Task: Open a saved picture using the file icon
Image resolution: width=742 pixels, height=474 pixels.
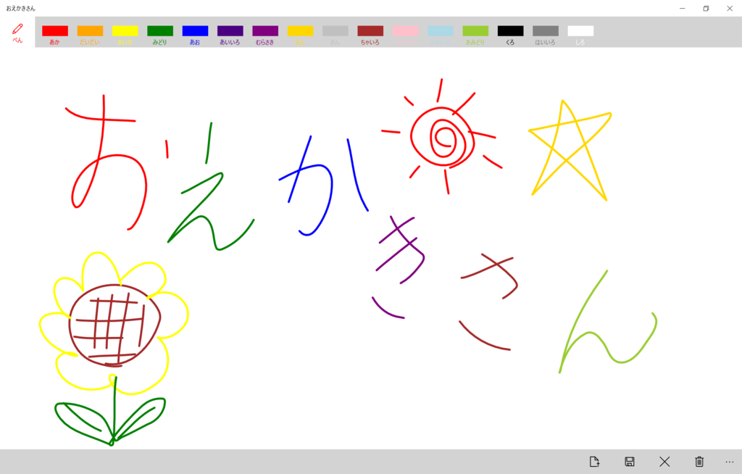Action: tap(593, 462)
